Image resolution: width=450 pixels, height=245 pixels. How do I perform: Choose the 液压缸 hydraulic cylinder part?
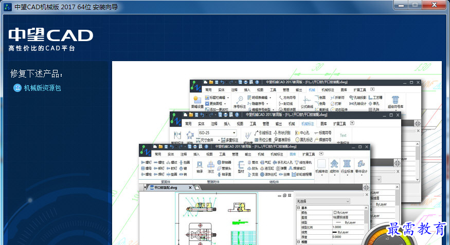pos(267,168)
